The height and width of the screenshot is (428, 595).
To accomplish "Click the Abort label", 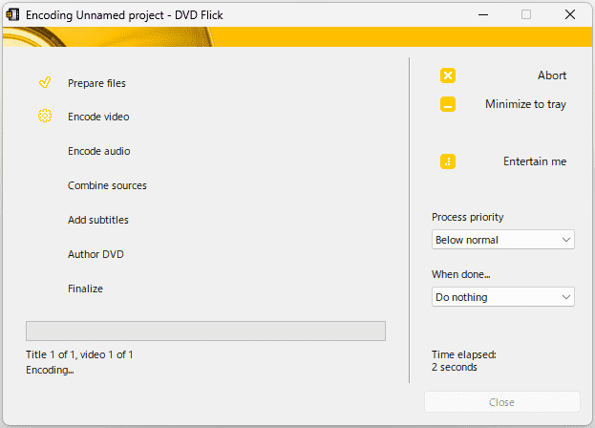I will point(552,75).
